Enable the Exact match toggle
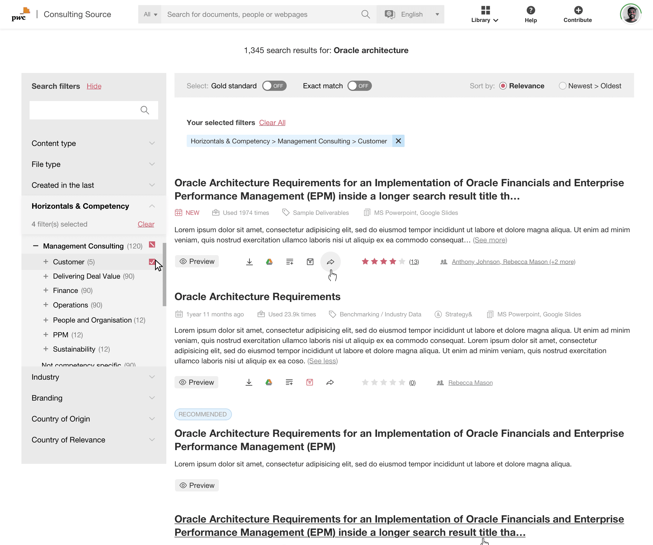653x545 pixels. [x=359, y=86]
